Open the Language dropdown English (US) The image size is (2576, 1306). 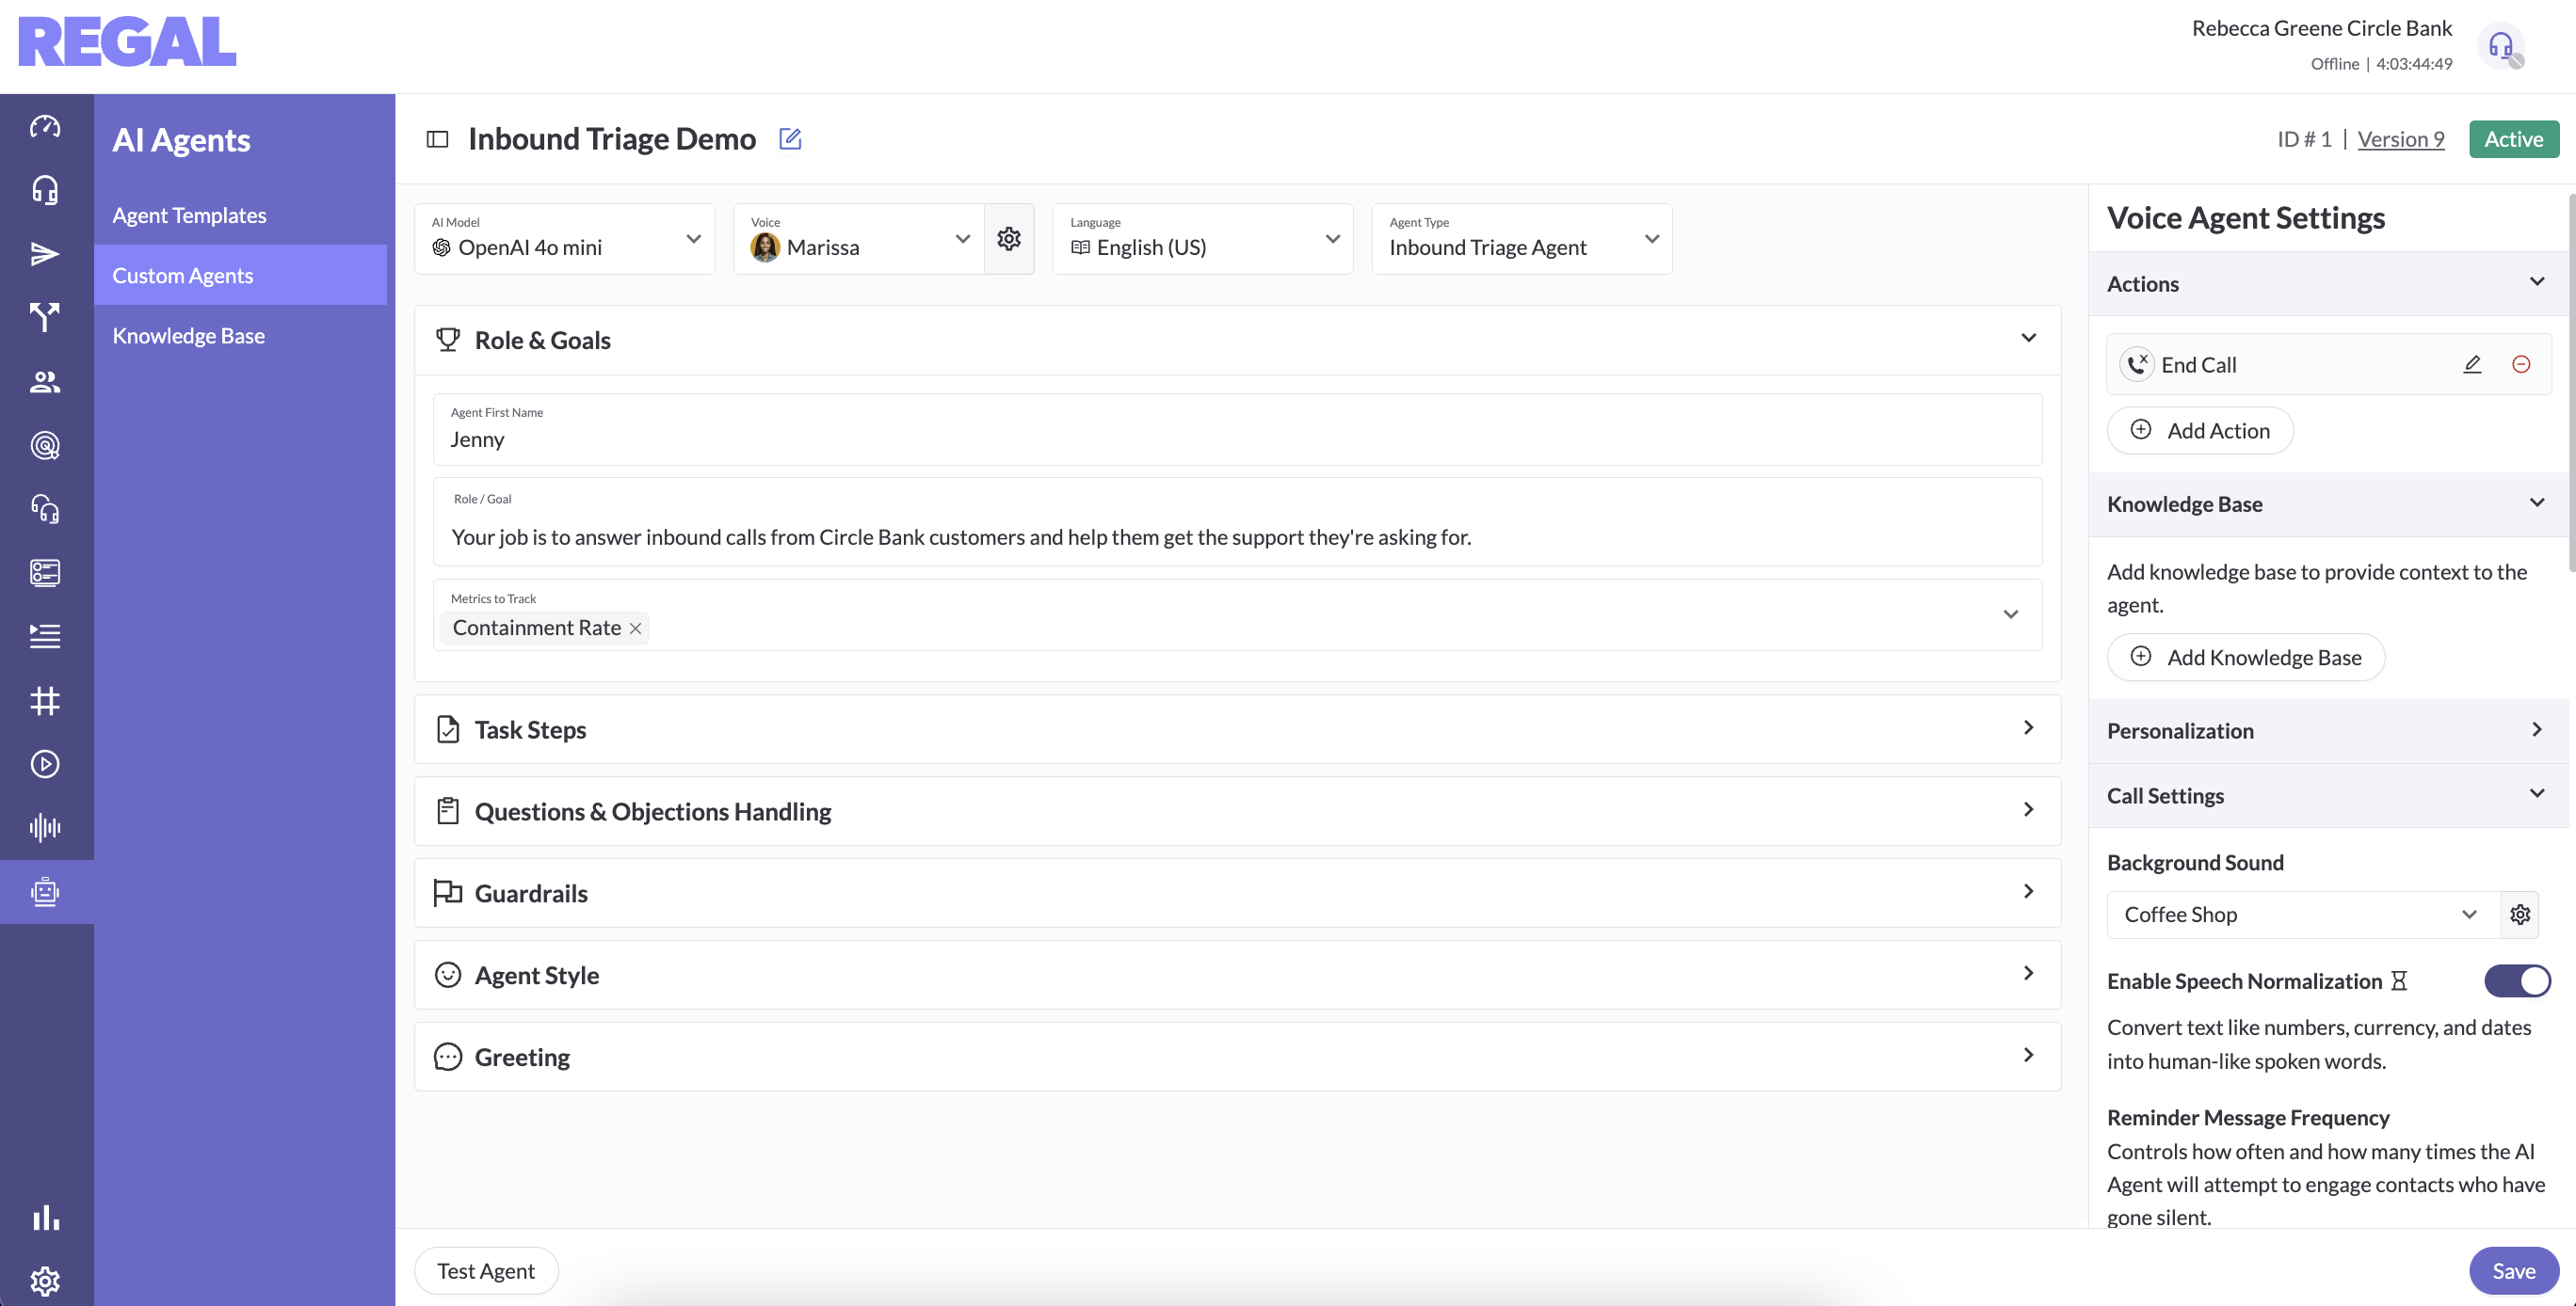pyautogui.click(x=1203, y=239)
